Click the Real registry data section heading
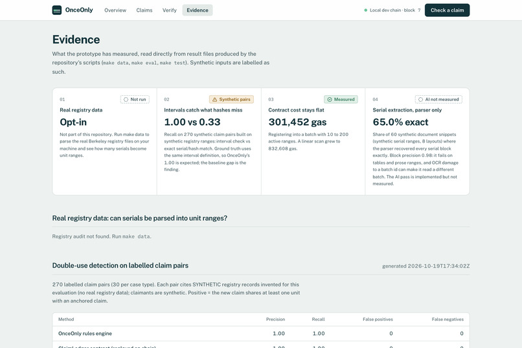Screen dimensions: 522x348 tap(139, 218)
